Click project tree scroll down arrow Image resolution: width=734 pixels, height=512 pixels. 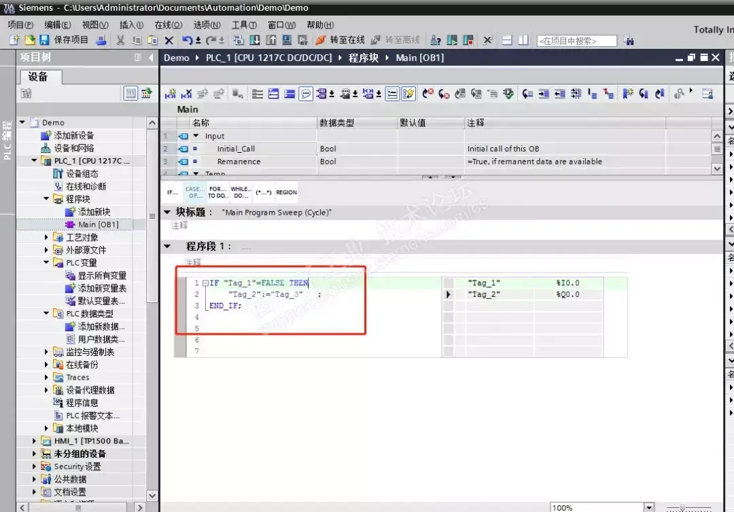pos(152,495)
